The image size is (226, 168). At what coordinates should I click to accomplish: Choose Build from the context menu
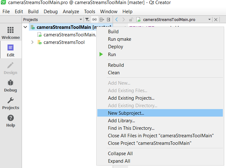click(160, 32)
